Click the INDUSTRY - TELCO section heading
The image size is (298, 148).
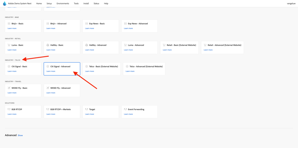coord(13,60)
